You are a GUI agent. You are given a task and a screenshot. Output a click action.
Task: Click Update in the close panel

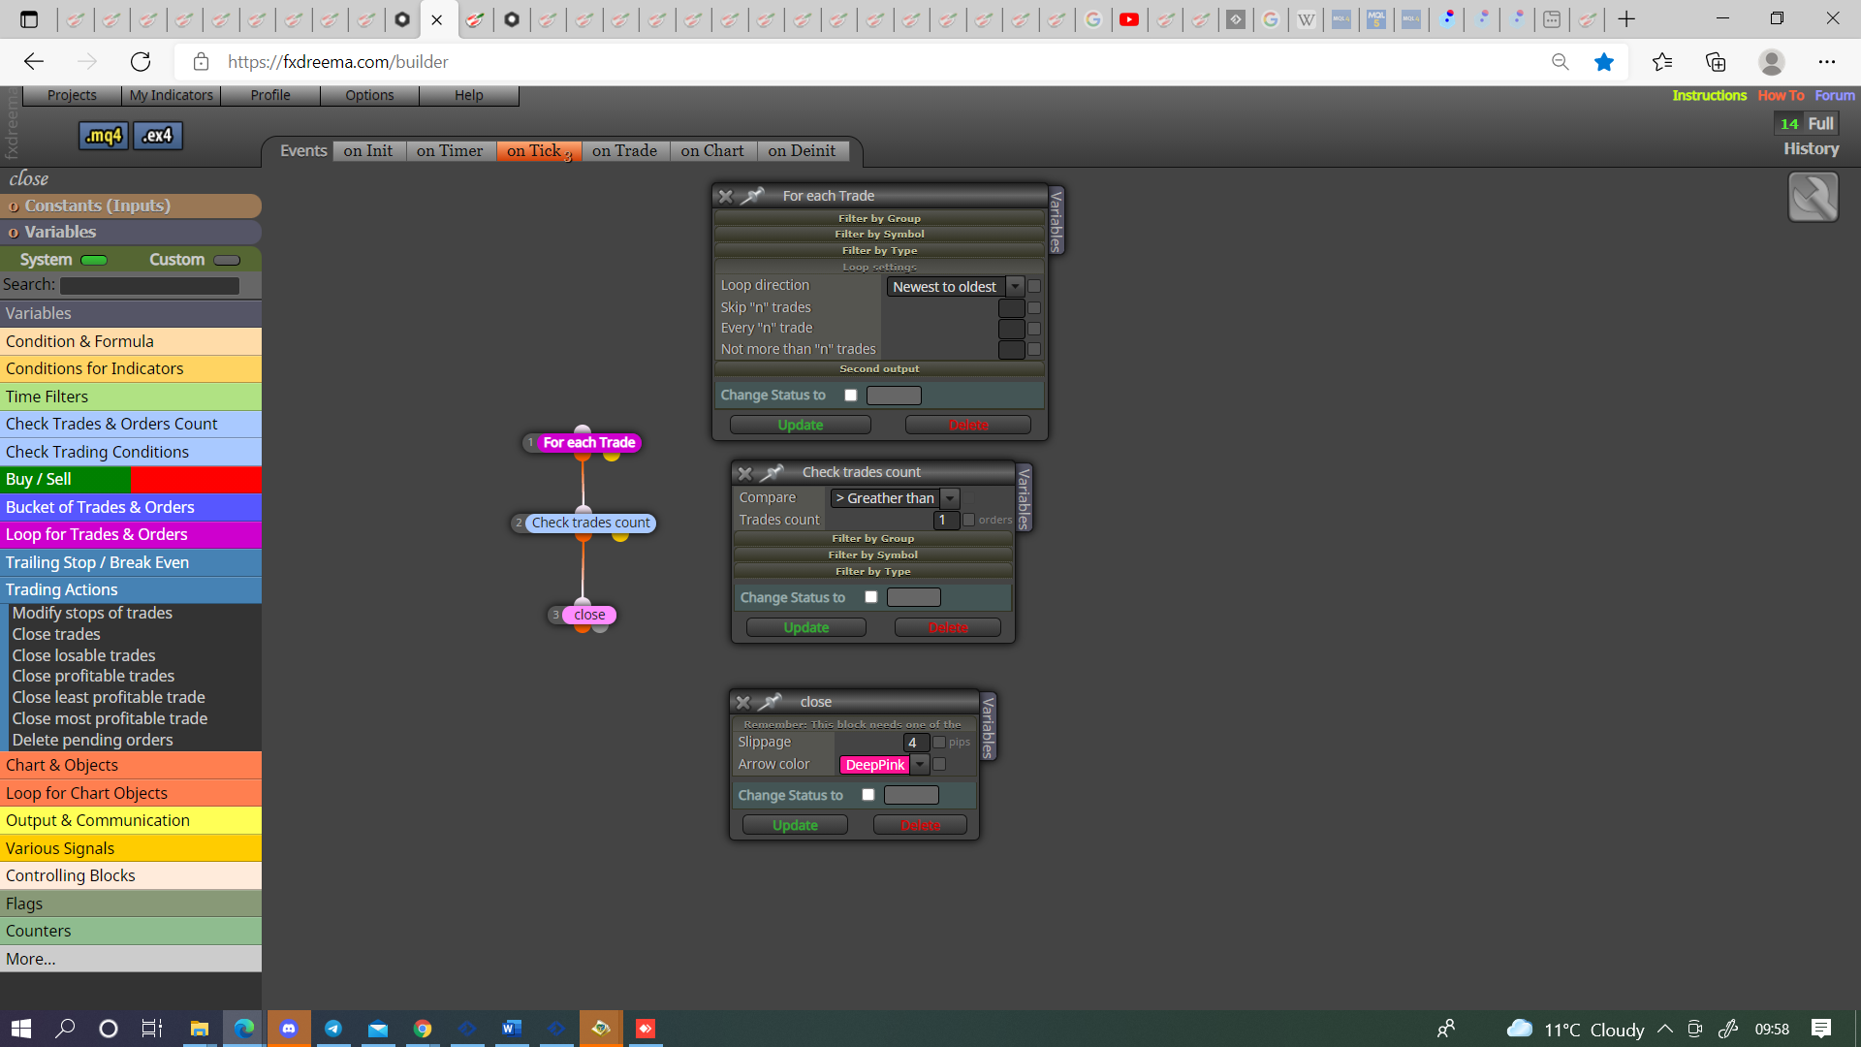[795, 826]
